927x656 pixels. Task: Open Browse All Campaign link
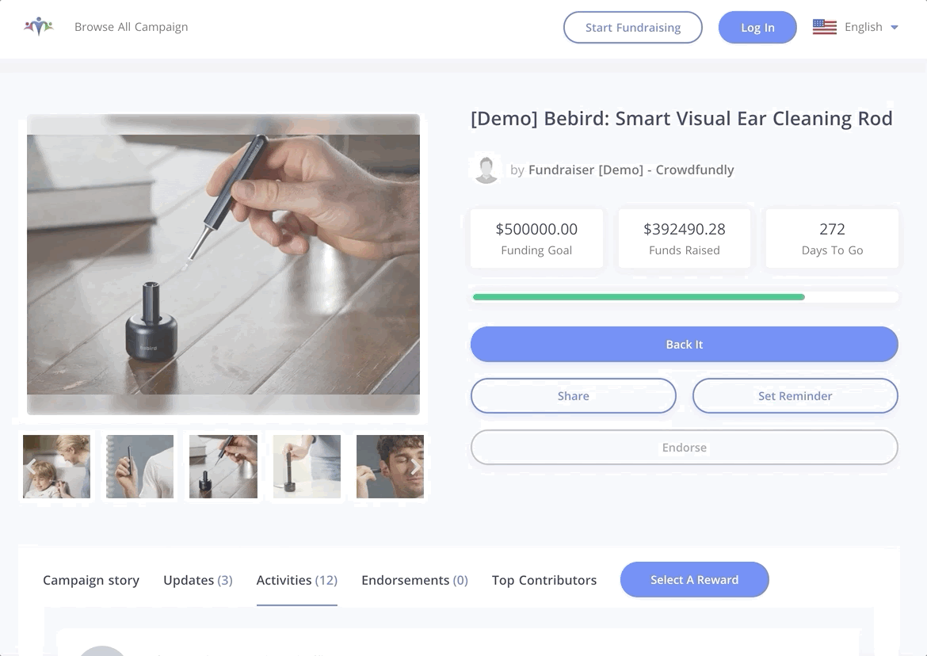(x=132, y=27)
